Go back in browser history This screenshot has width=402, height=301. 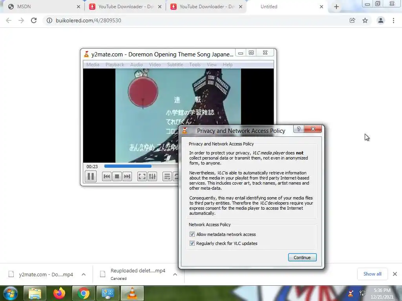point(9,20)
